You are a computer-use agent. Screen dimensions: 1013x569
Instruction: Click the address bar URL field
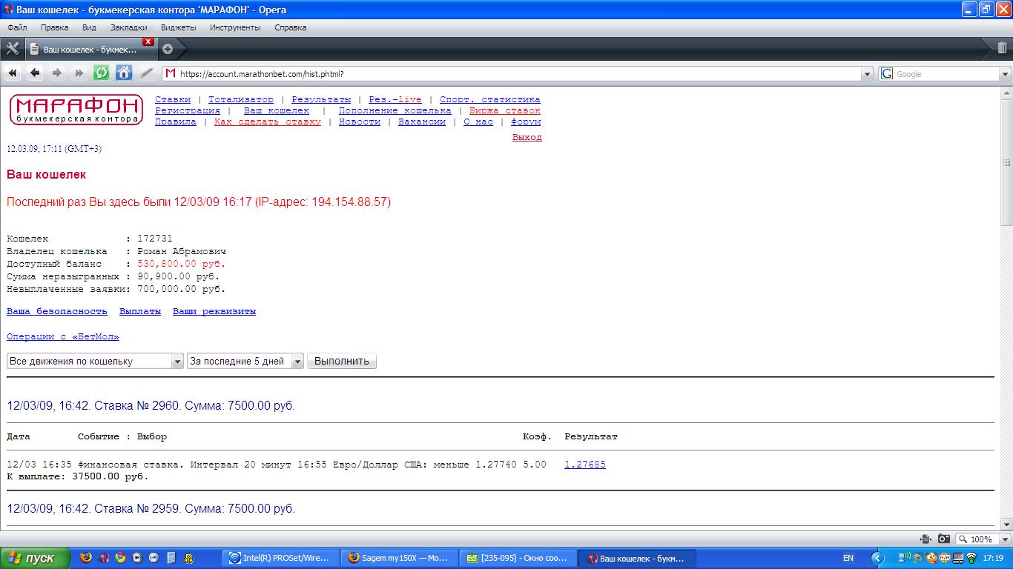519,74
